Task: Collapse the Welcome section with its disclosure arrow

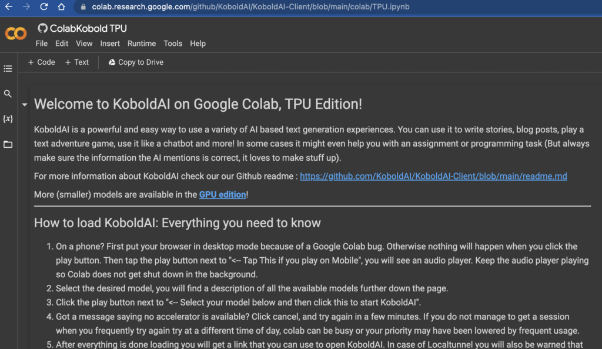Action: click(24, 104)
